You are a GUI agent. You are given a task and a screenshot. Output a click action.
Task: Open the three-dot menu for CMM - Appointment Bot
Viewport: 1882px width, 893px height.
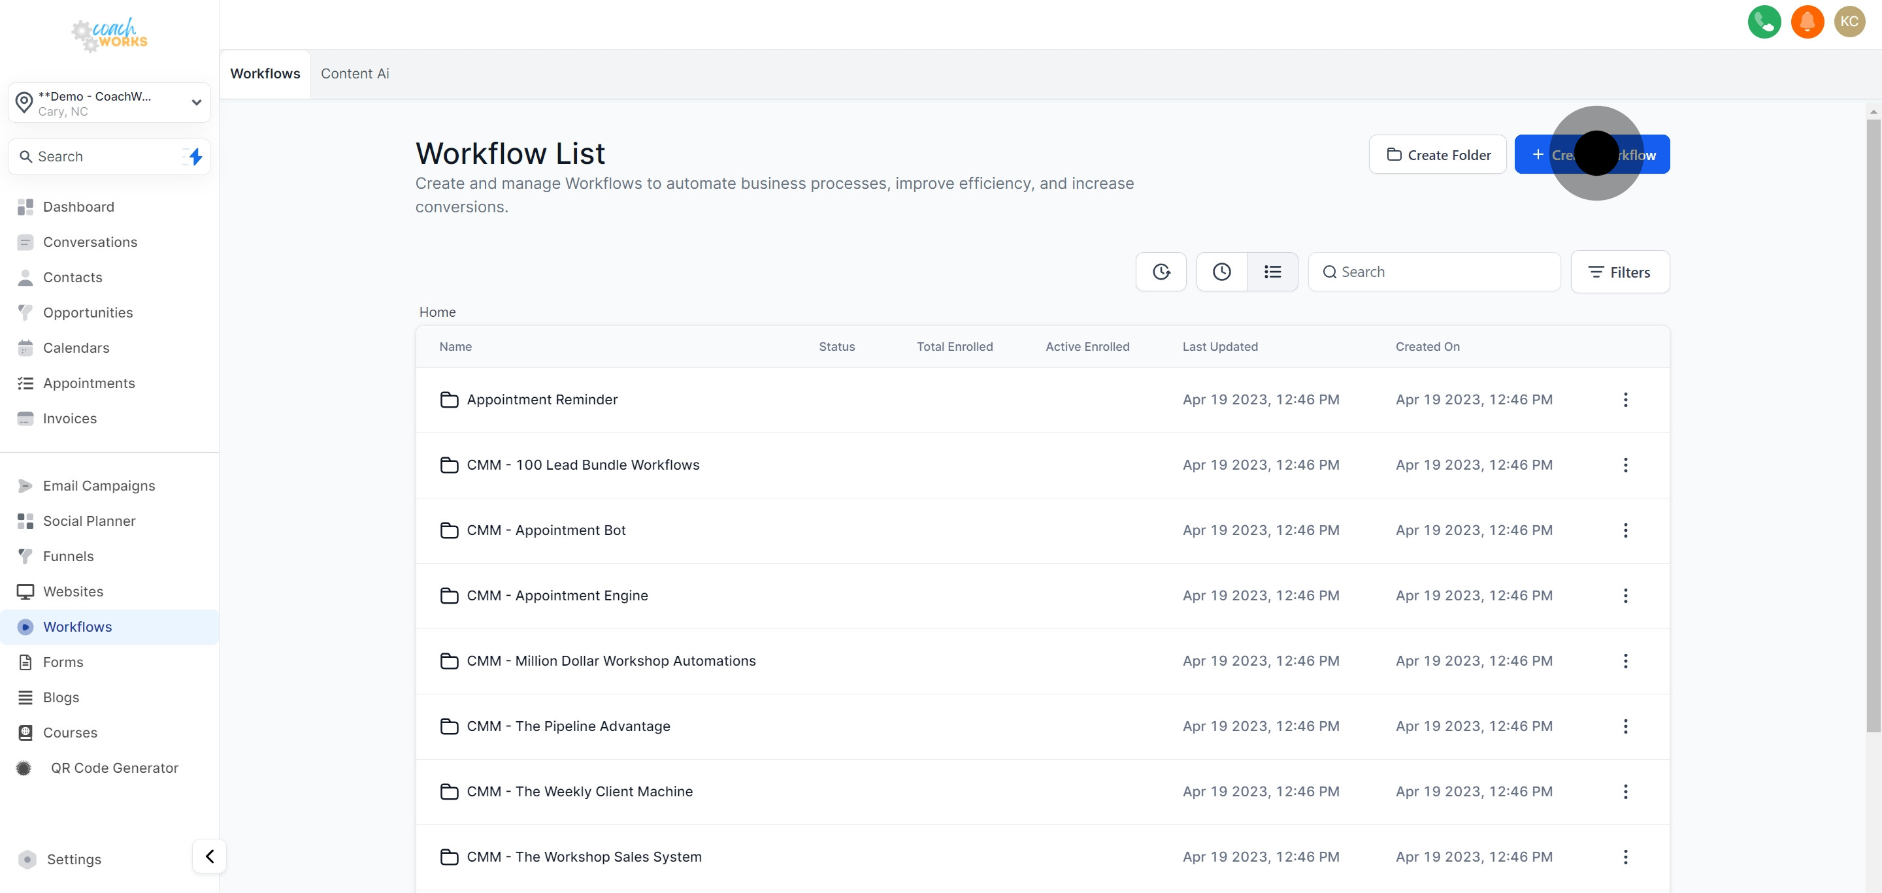(1625, 530)
